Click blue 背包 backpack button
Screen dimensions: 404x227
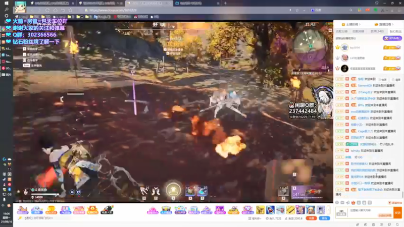pyautogui.click(x=324, y=218)
